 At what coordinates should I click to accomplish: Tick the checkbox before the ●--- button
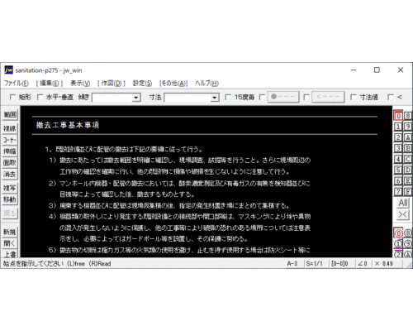[263, 97]
